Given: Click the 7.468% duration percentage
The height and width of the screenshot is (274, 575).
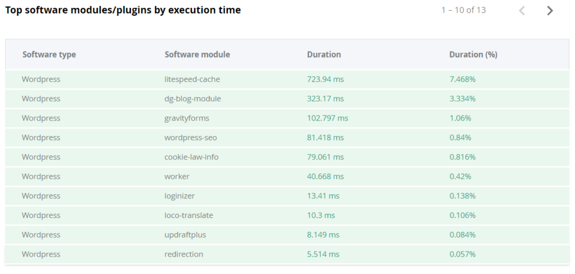Looking at the screenshot, I should point(462,80).
